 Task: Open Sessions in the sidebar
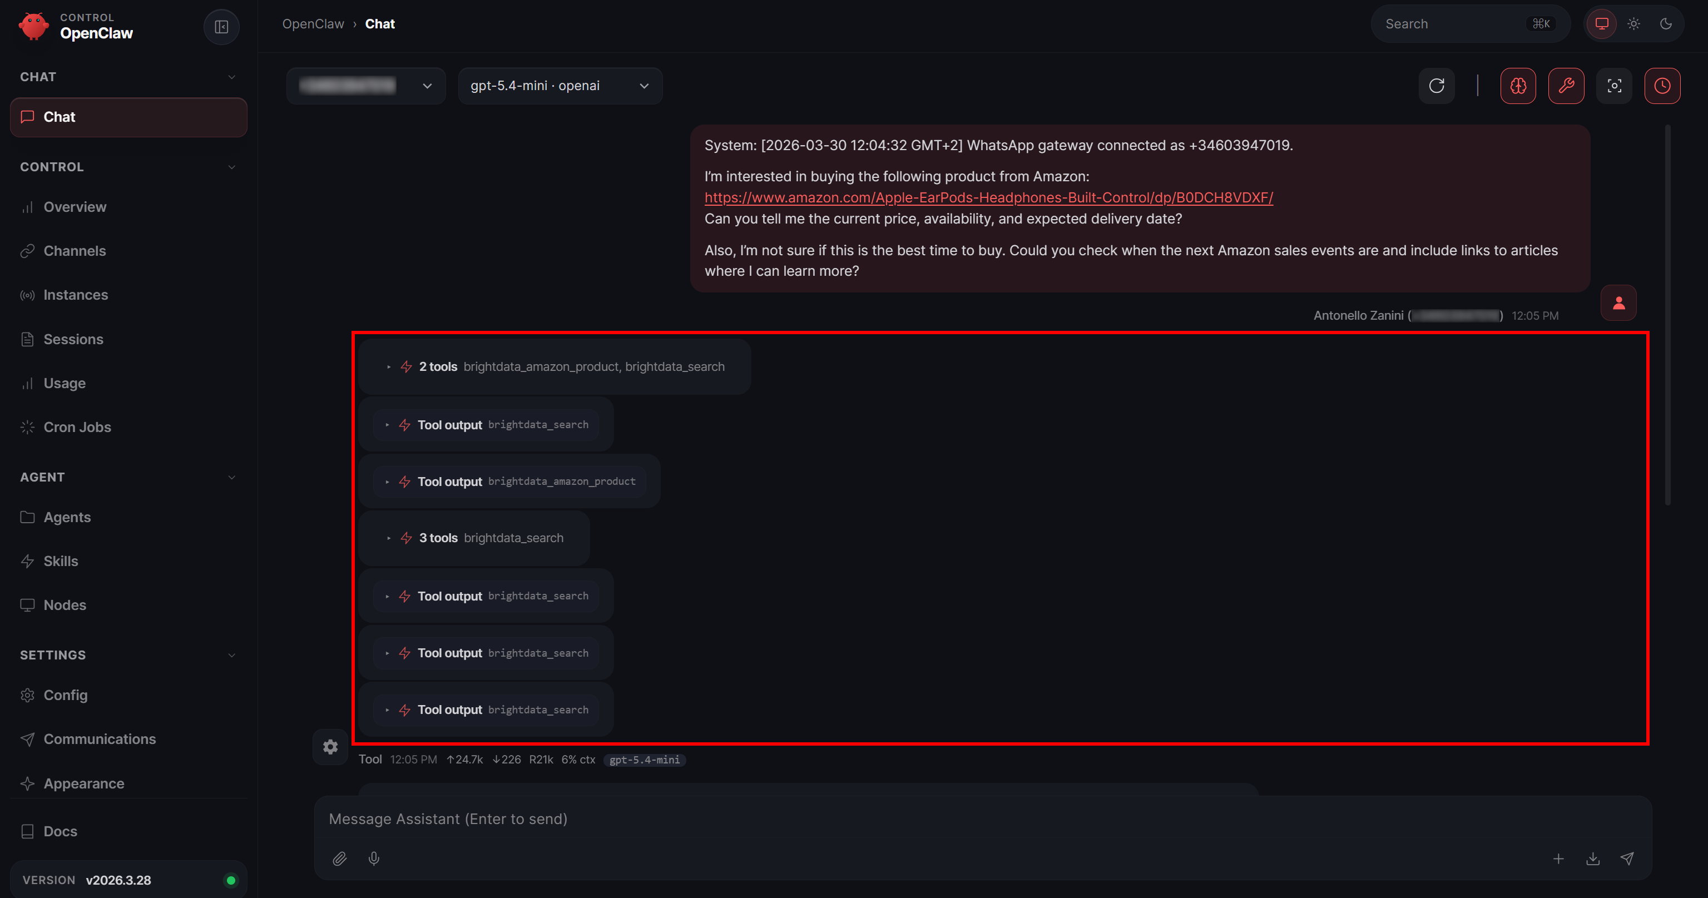coord(73,339)
